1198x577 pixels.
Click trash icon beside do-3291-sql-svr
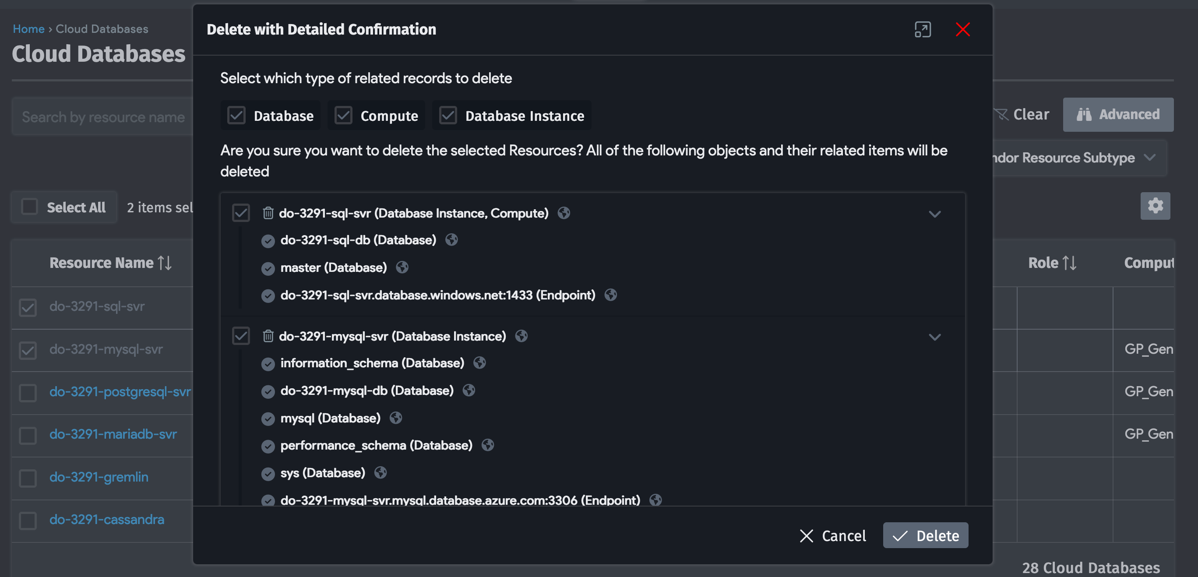(x=268, y=213)
